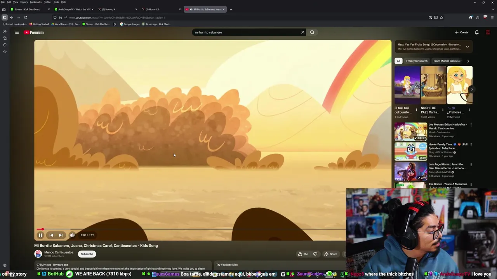
Task: Open the Bookmarks menu
Action: [x=36, y=2]
